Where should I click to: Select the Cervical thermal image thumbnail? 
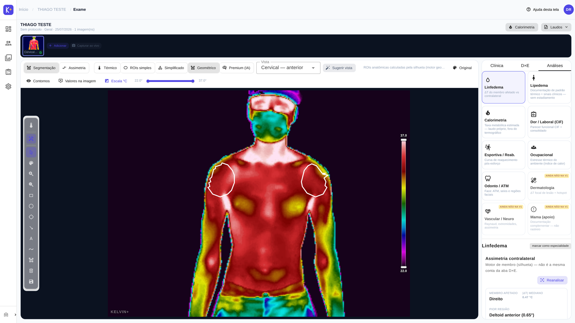(33, 46)
